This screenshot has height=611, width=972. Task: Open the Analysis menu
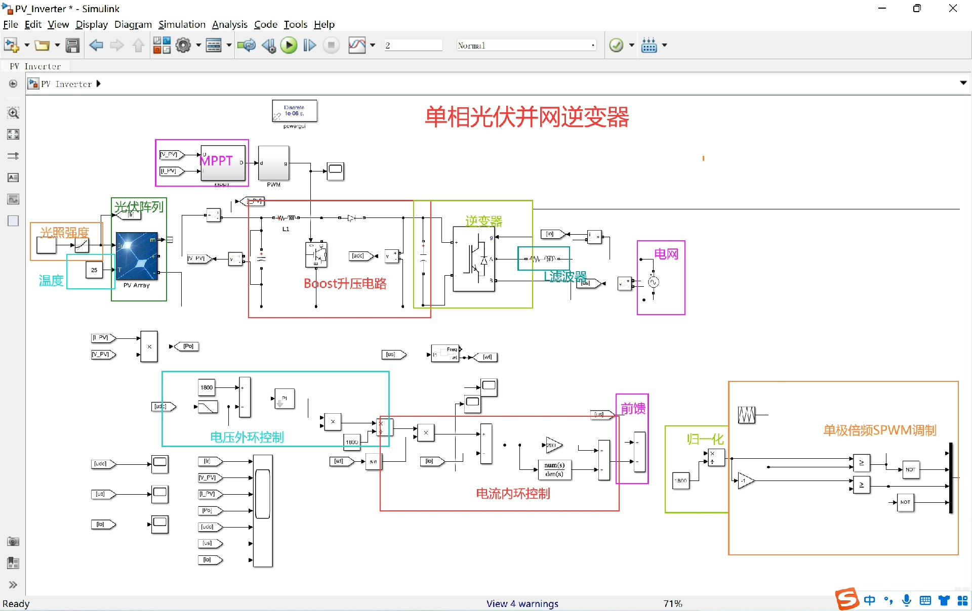pyautogui.click(x=229, y=24)
